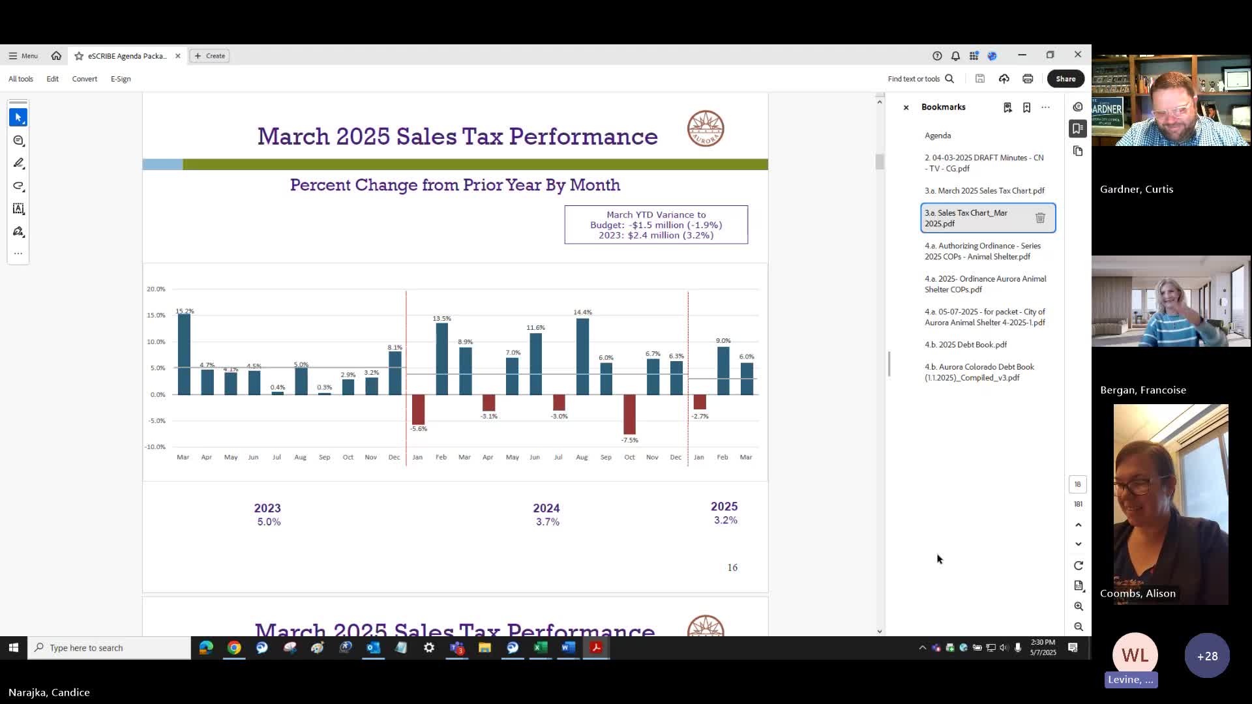Select the arrow selection tool
This screenshot has height=704, width=1252.
pos(18,117)
